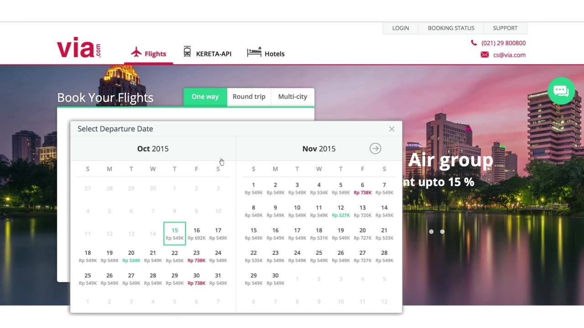Viewport: 584px width, 328px height.
Task: Click the second banner carousel dot
Action: pyautogui.click(x=442, y=231)
